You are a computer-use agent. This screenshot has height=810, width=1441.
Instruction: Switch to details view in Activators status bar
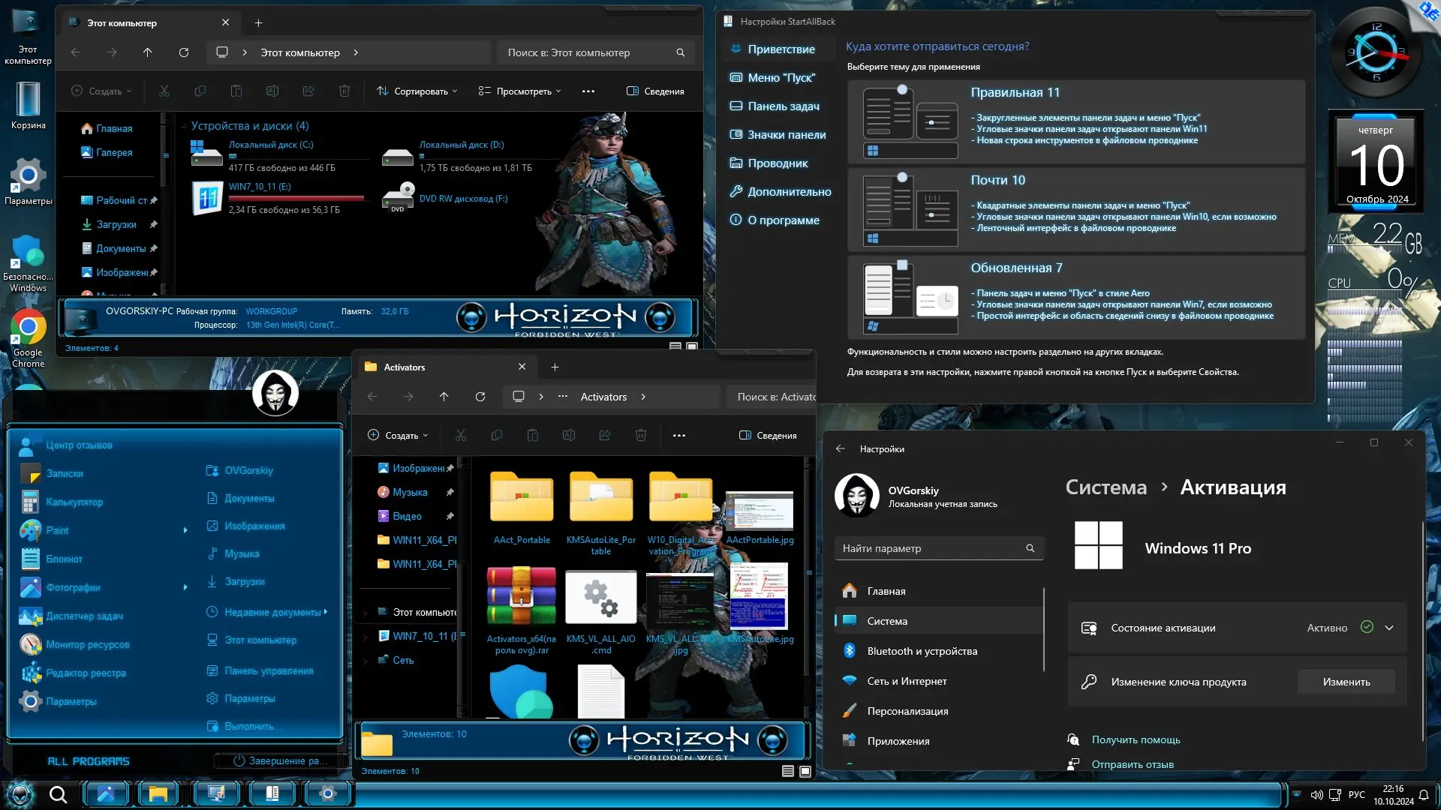point(787,771)
